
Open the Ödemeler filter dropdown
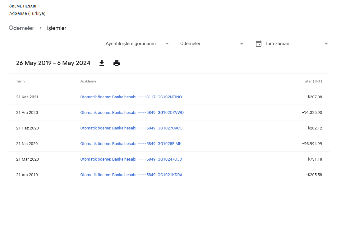pos(213,44)
